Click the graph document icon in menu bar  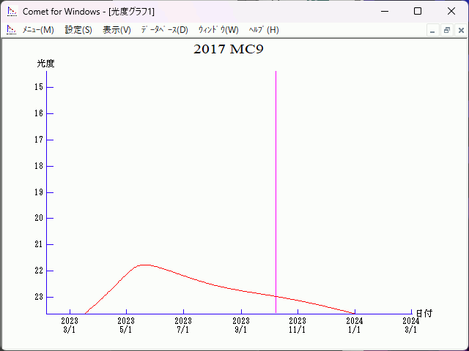pyautogui.click(x=11, y=30)
